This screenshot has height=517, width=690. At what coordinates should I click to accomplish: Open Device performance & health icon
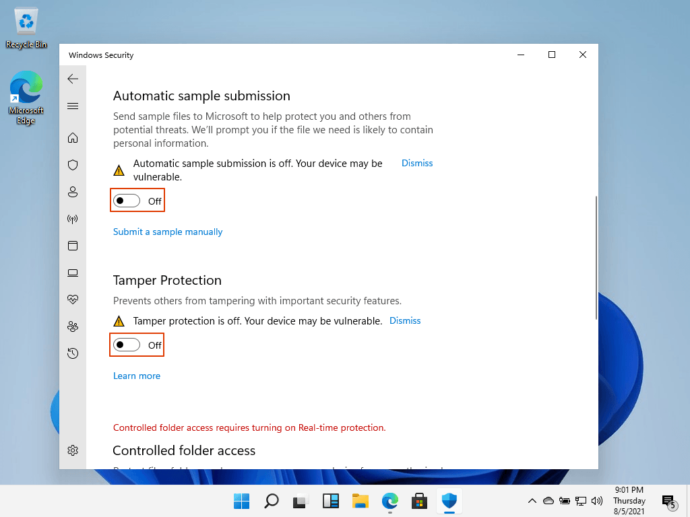tap(73, 300)
